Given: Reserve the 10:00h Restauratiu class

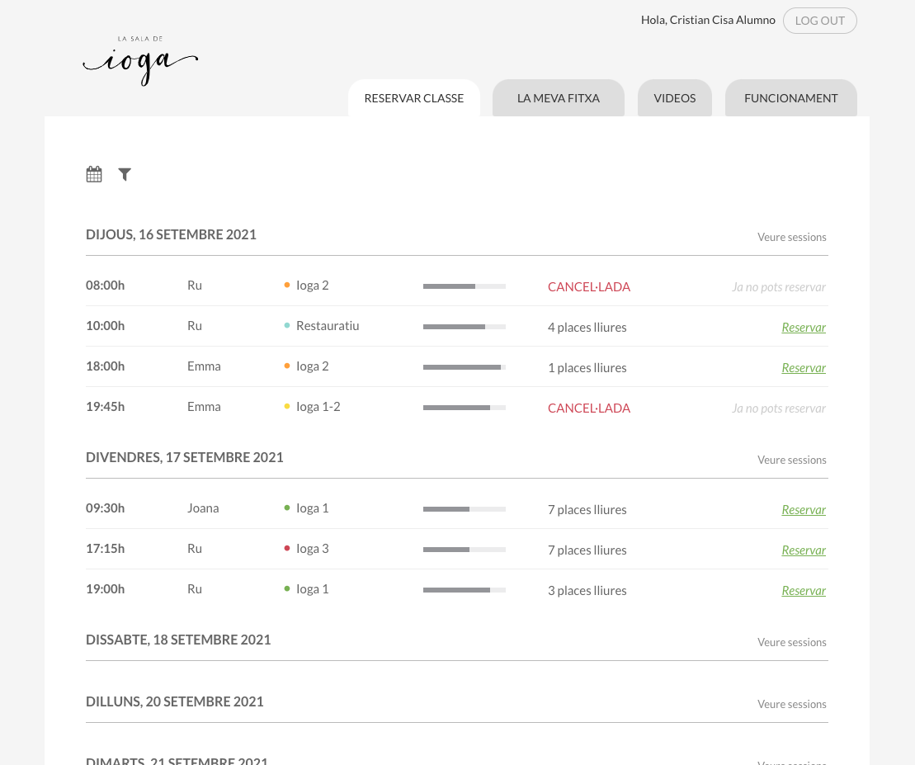Looking at the screenshot, I should click(x=803, y=328).
